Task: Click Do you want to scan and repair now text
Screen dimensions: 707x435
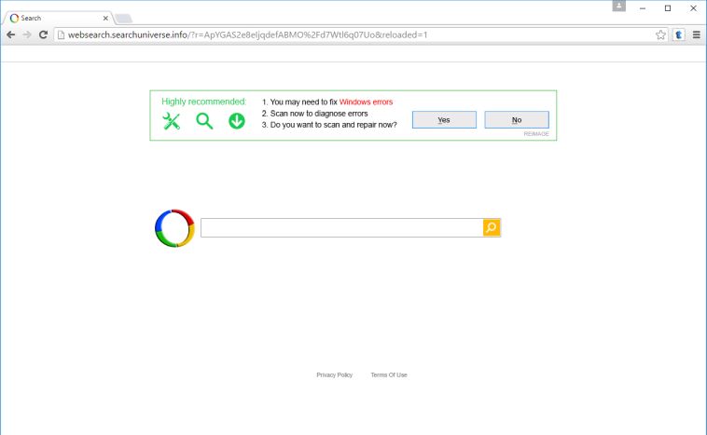Action: tap(333, 125)
